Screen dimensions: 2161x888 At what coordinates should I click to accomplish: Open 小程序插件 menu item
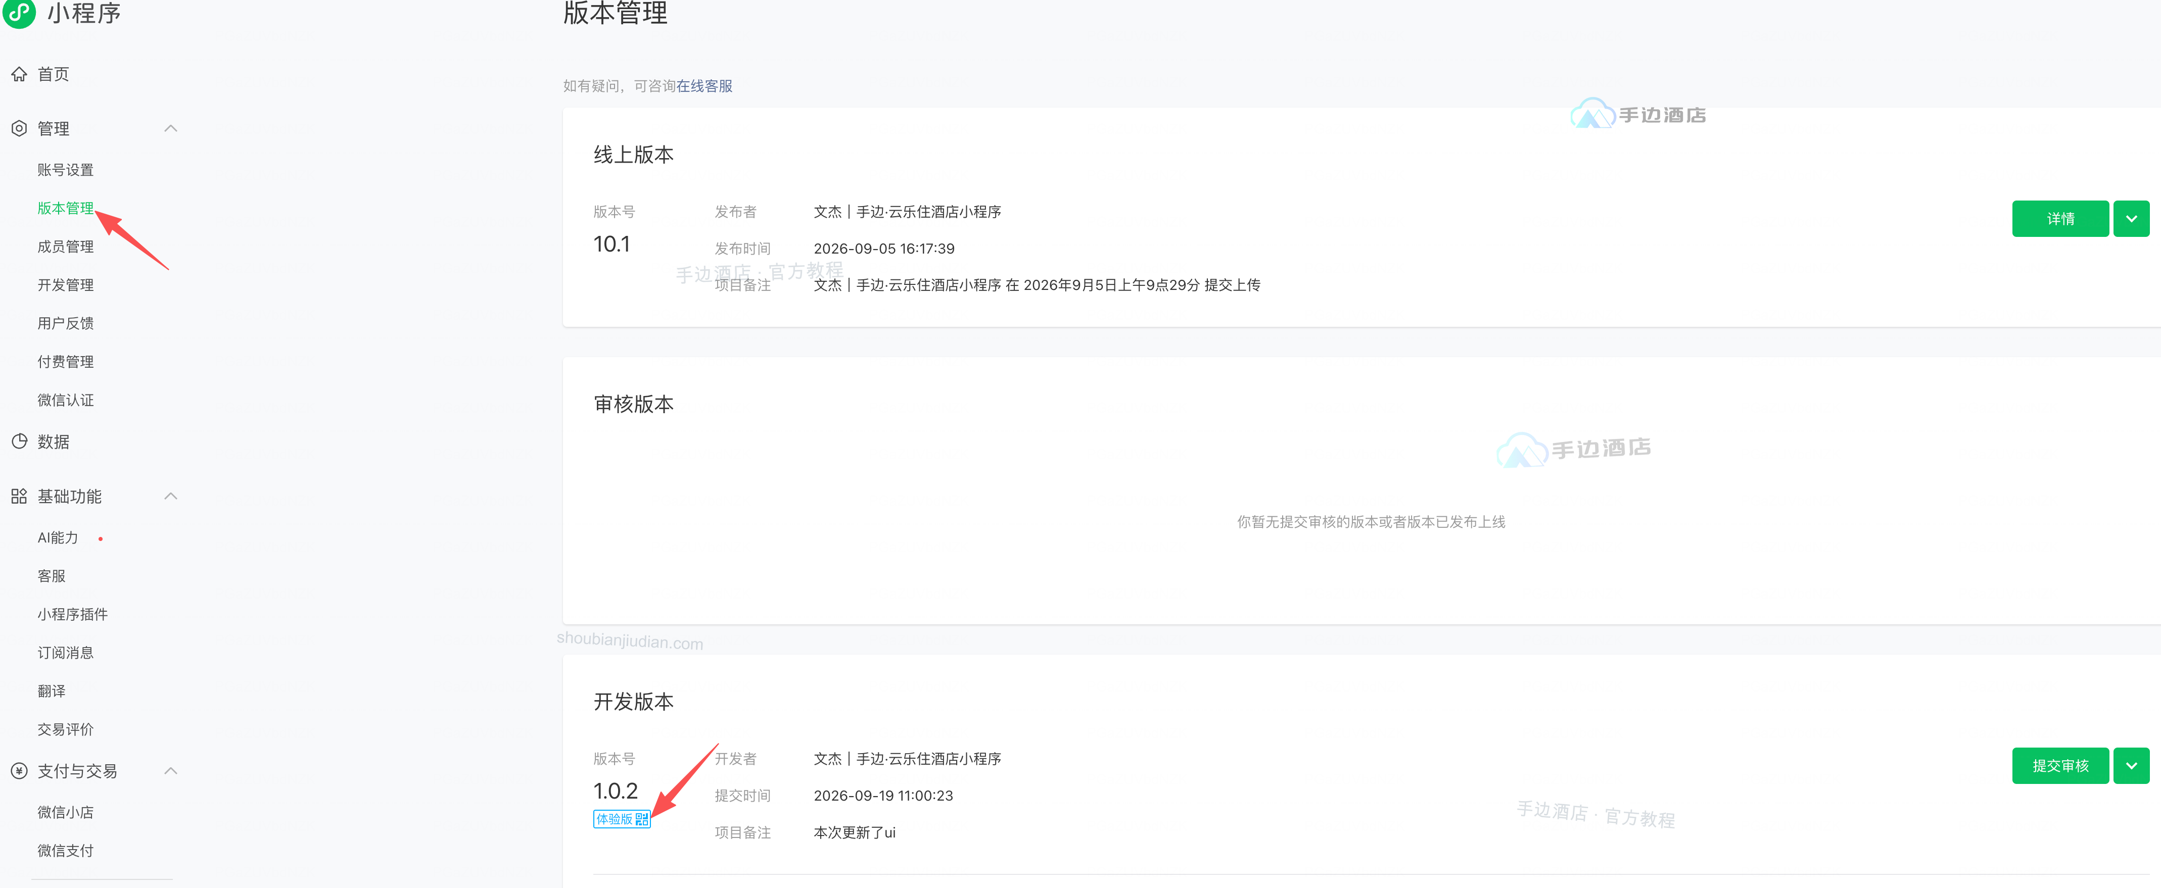(x=72, y=615)
